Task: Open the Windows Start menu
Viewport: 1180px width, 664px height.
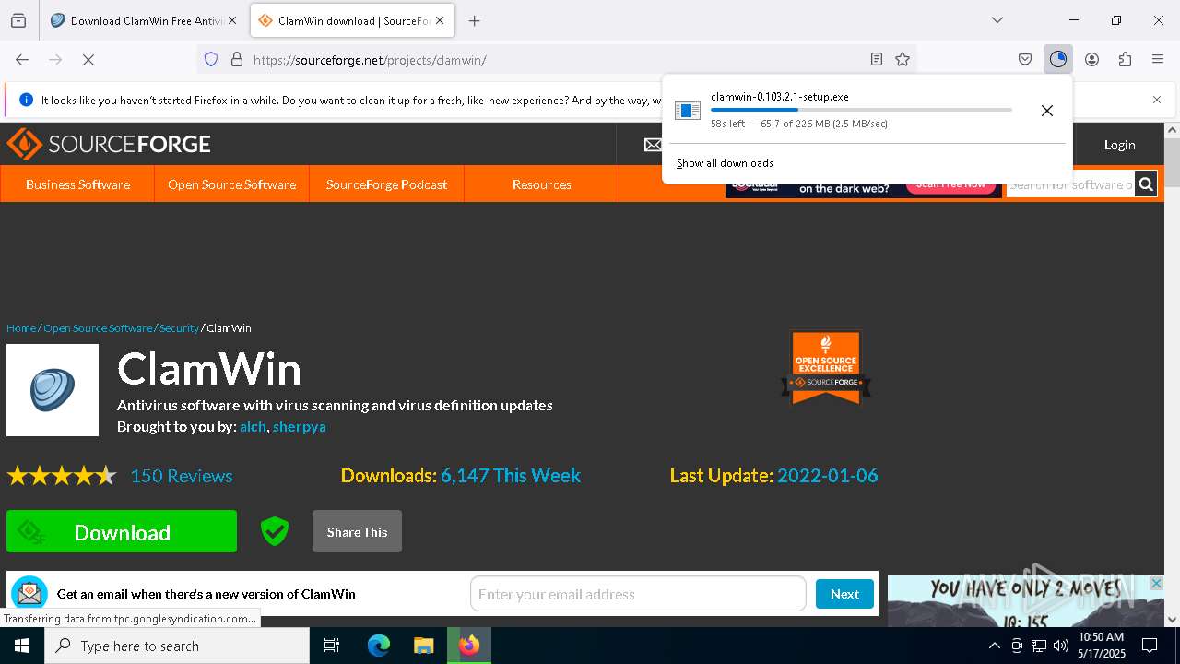Action: click(x=22, y=646)
